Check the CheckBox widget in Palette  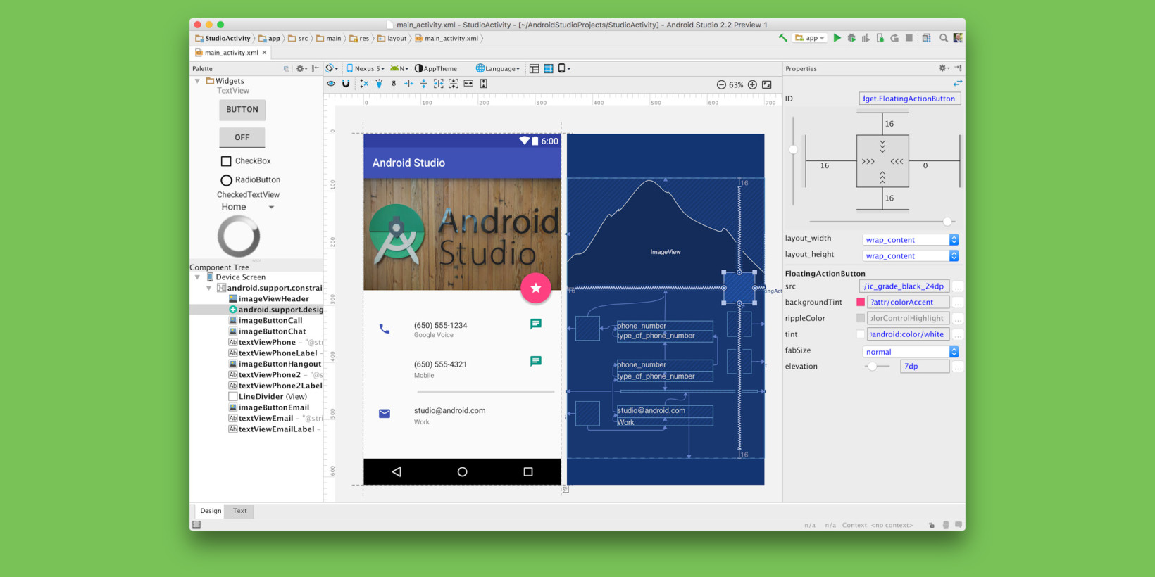click(x=226, y=161)
